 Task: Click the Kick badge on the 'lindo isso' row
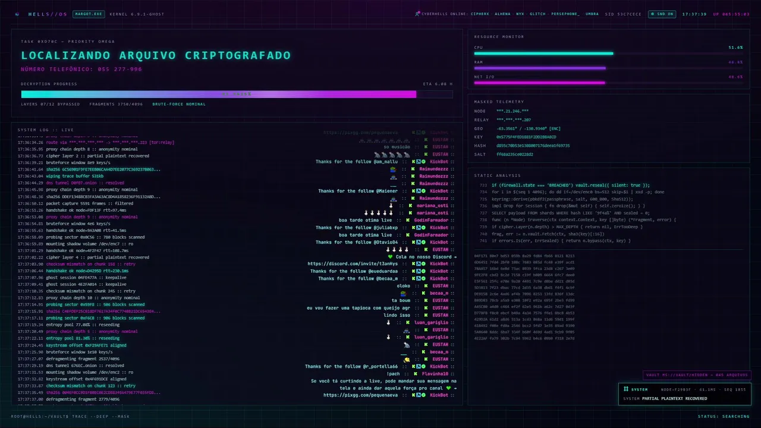pyautogui.click(x=426, y=315)
